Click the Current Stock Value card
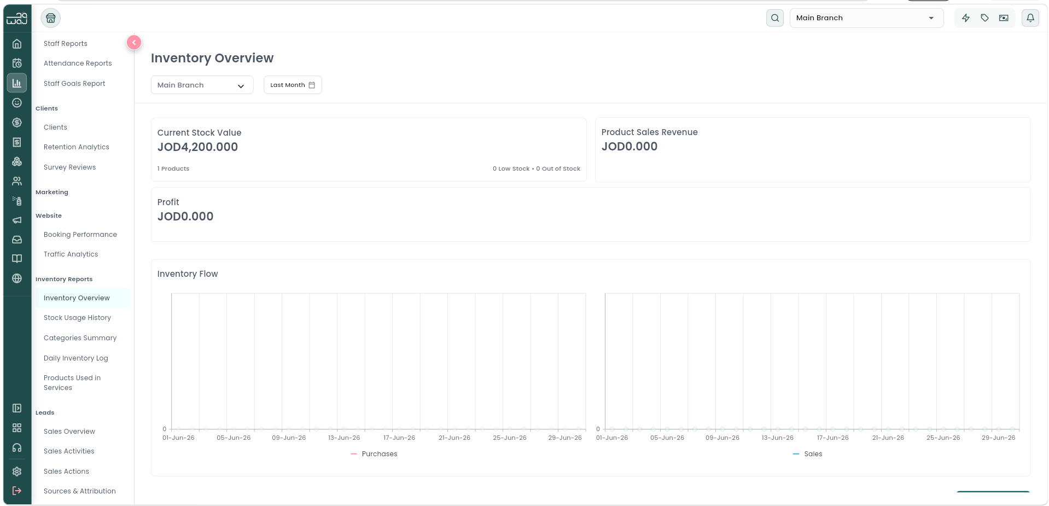 point(369,149)
